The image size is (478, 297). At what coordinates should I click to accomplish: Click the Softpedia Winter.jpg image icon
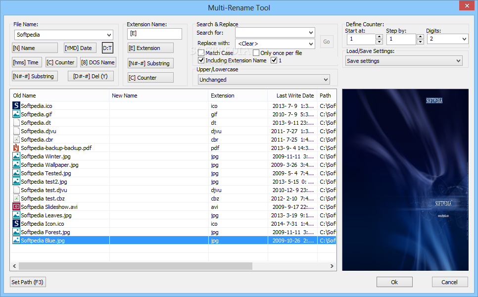[x=16, y=156]
